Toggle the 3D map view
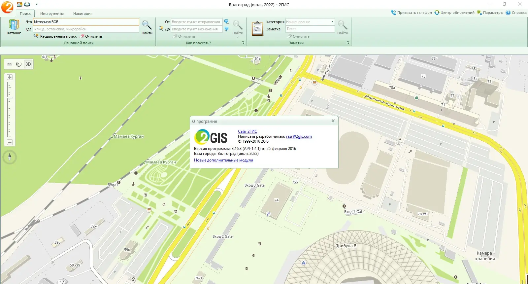The width and height of the screenshot is (528, 284). click(x=28, y=64)
